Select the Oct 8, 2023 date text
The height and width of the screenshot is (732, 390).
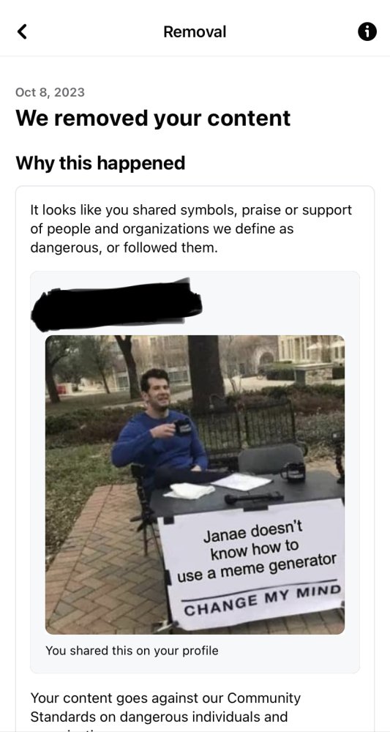pos(50,92)
